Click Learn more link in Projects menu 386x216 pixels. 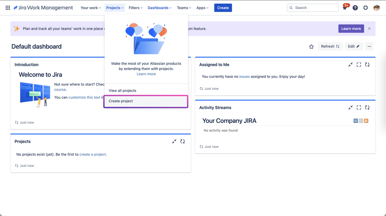146,74
